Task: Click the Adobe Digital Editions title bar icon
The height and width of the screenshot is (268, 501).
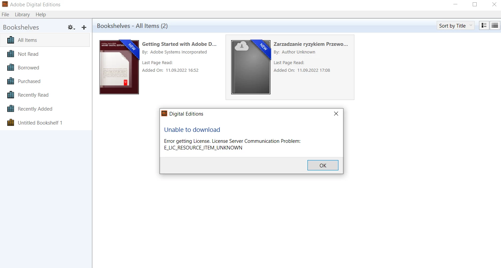Action: (x=5, y=5)
